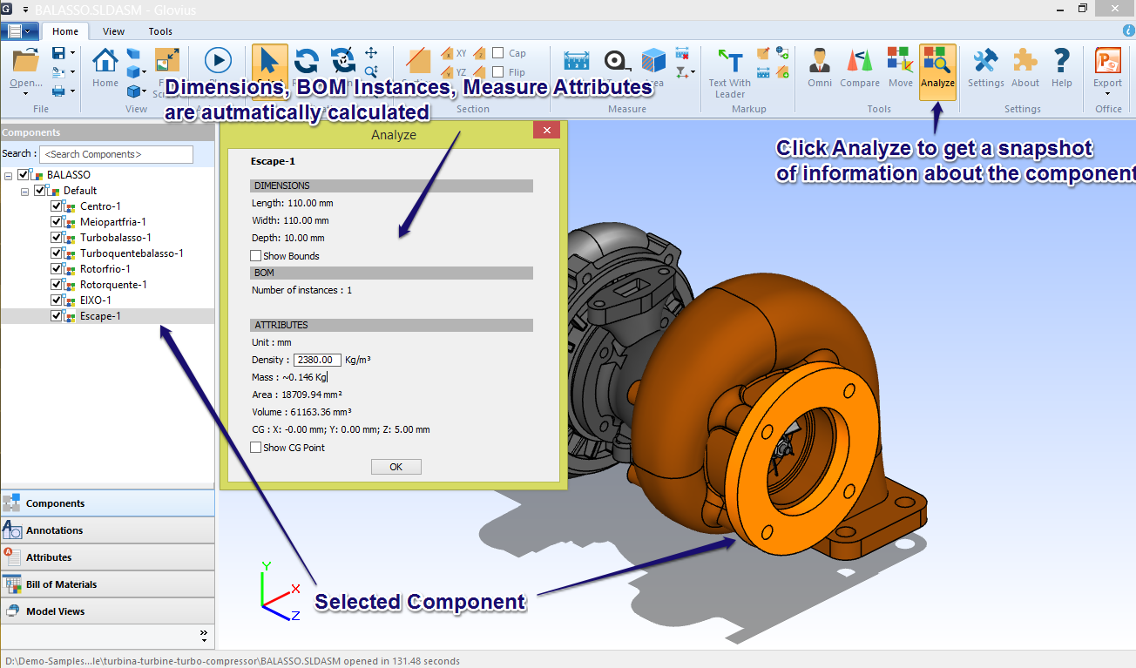Tick the Show CG Point checkbox
This screenshot has height=668, width=1136.
click(256, 448)
